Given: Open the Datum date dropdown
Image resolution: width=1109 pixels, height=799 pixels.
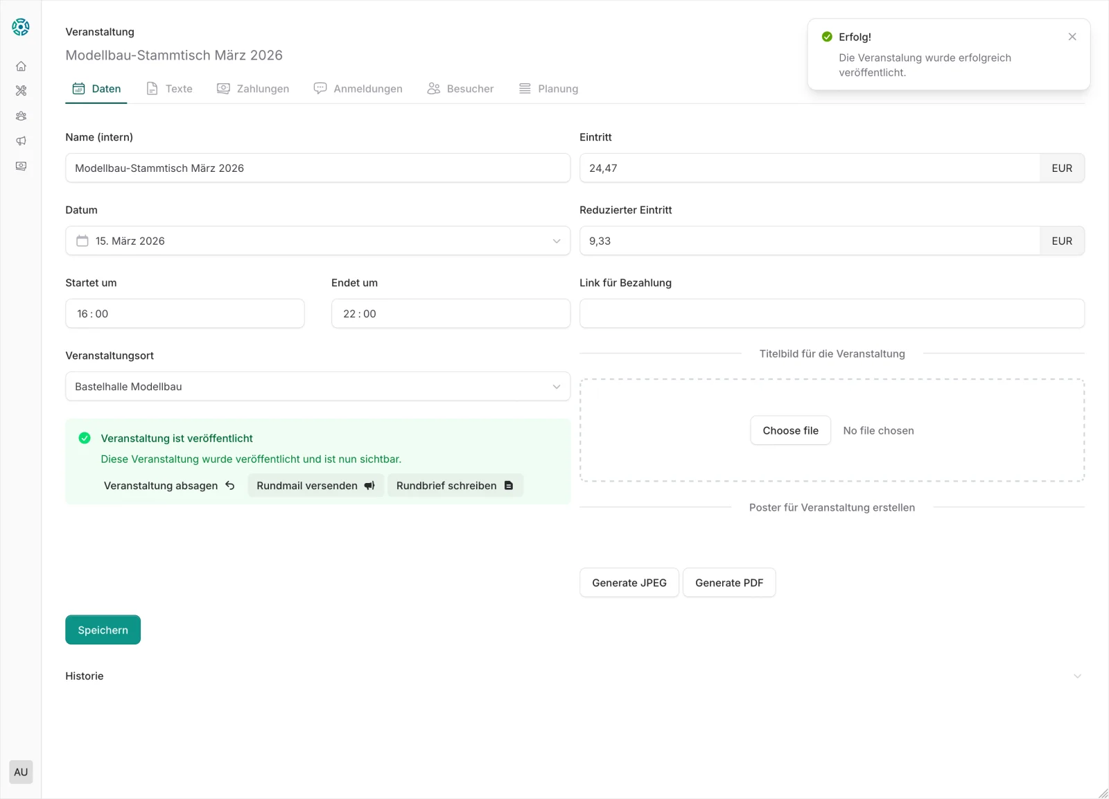Looking at the screenshot, I should (x=317, y=241).
